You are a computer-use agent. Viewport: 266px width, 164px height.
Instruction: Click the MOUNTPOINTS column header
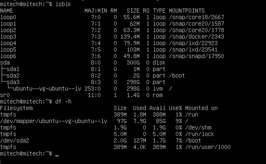click(186, 10)
